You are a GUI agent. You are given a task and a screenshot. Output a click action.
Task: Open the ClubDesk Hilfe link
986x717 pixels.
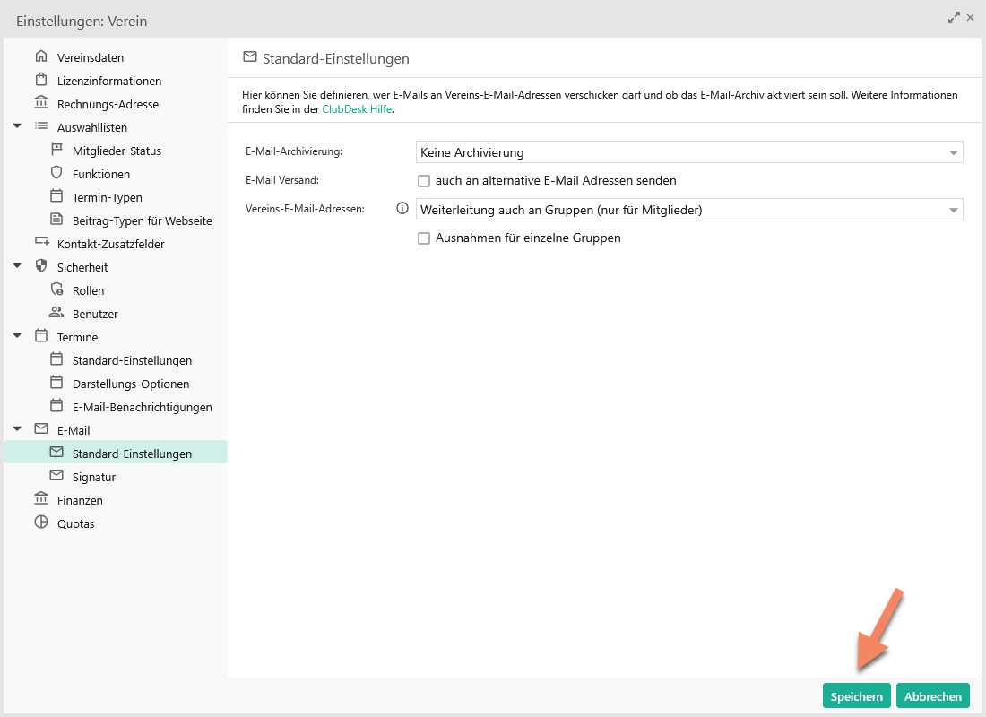tap(357, 108)
